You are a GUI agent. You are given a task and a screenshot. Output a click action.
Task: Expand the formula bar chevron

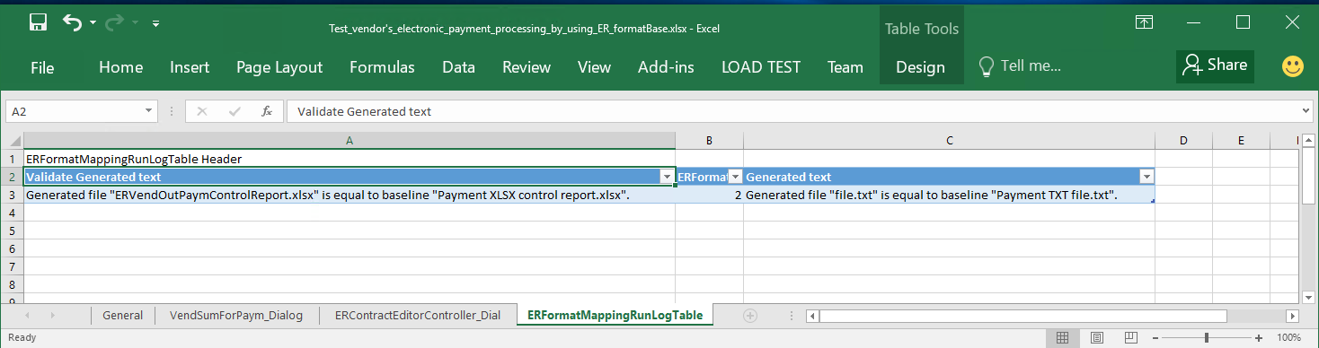point(1306,111)
